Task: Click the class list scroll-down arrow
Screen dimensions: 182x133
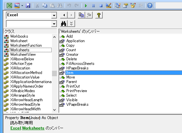Action: pos(54,110)
